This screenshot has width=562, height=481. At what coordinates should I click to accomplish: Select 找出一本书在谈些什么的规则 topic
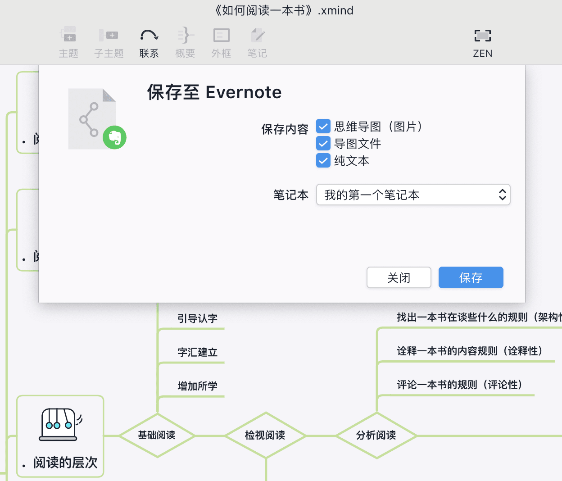[x=479, y=318]
